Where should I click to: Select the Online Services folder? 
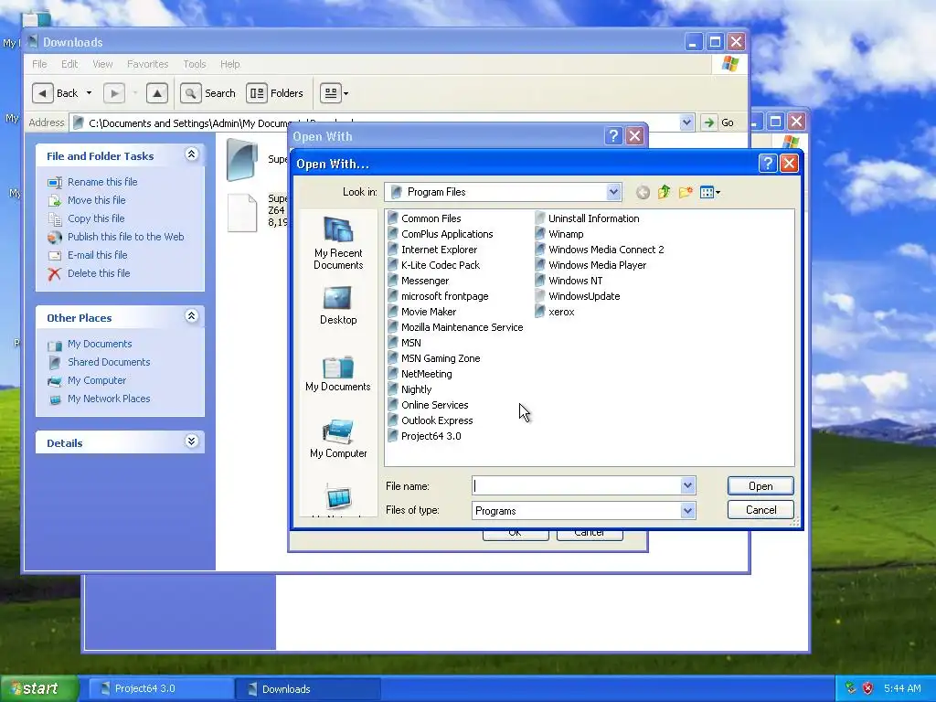click(428, 405)
